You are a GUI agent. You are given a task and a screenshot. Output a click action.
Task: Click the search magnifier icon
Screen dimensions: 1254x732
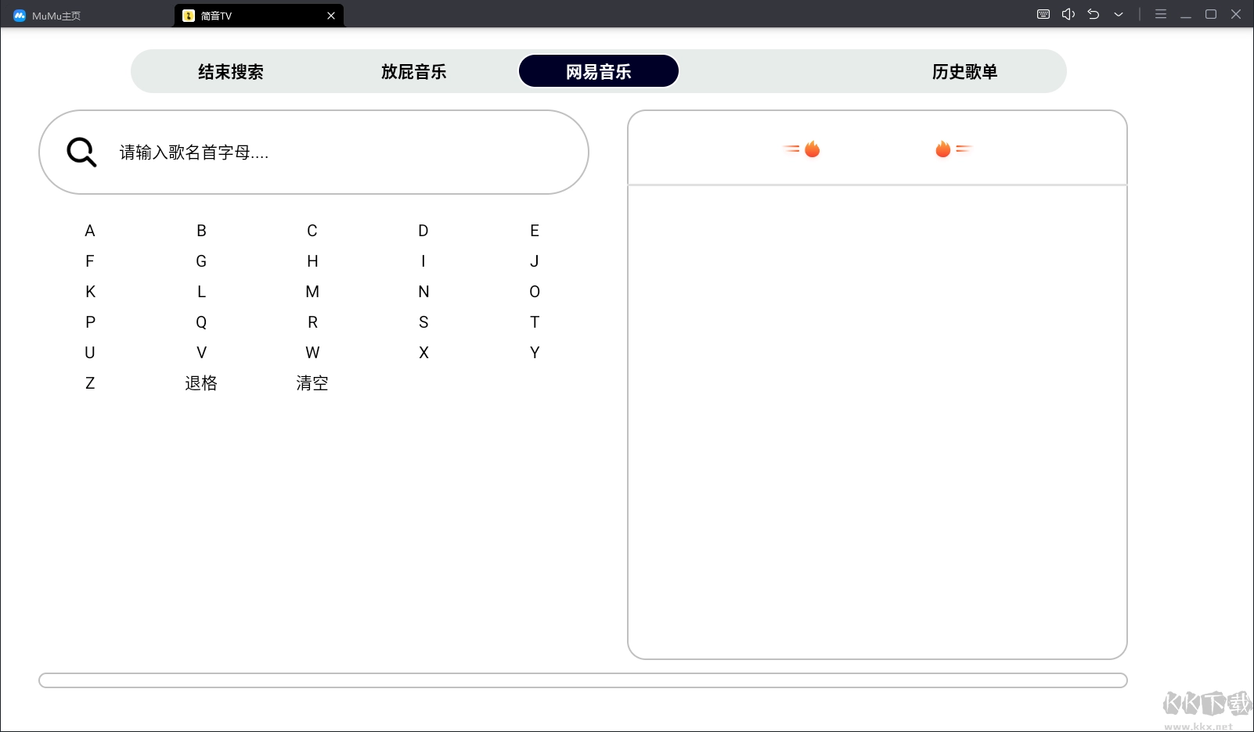click(81, 152)
